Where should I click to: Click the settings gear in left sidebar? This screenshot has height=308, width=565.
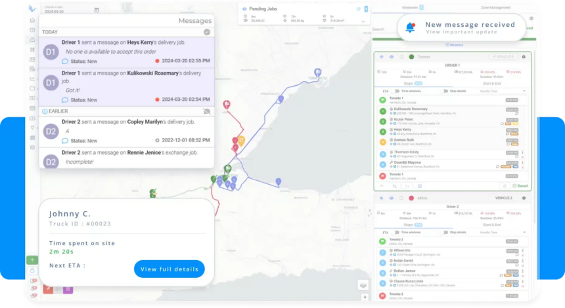(32, 147)
